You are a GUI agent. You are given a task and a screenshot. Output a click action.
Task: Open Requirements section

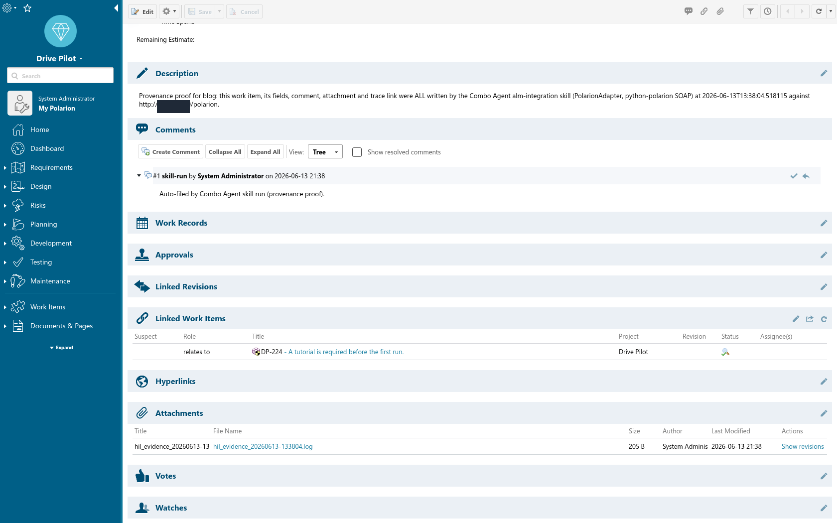pos(51,167)
